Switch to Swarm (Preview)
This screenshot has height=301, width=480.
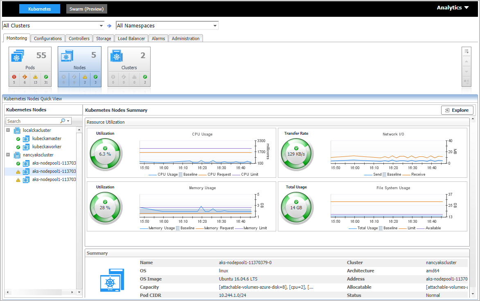[x=87, y=9]
